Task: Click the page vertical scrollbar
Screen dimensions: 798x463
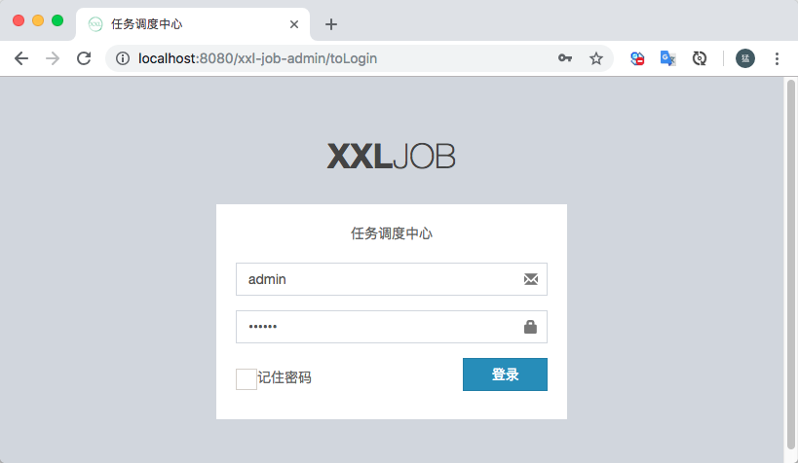Action: click(790, 264)
